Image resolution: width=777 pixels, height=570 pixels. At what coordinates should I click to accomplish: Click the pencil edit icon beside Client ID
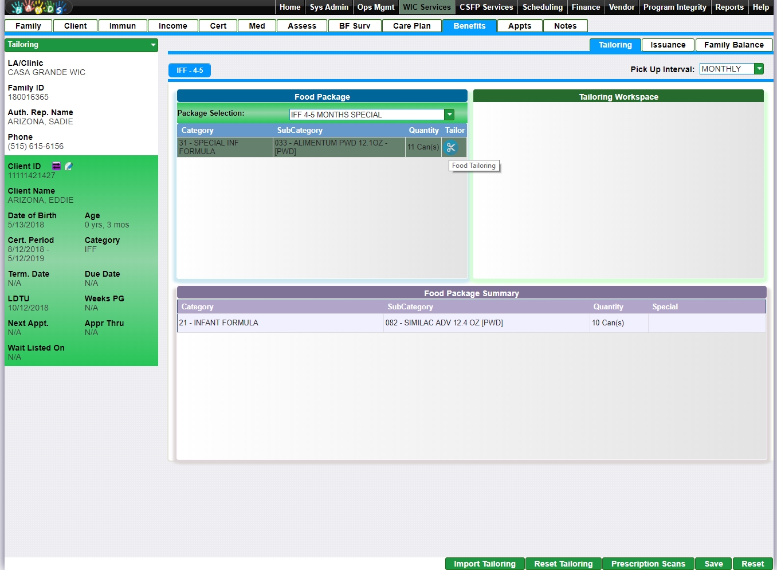pyautogui.click(x=69, y=166)
